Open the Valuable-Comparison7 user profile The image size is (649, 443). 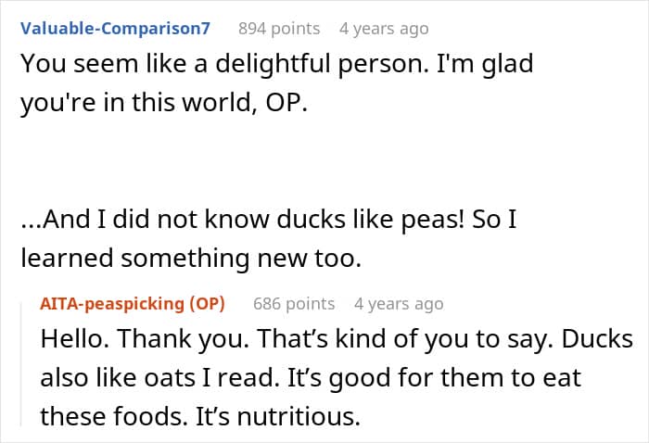point(115,28)
